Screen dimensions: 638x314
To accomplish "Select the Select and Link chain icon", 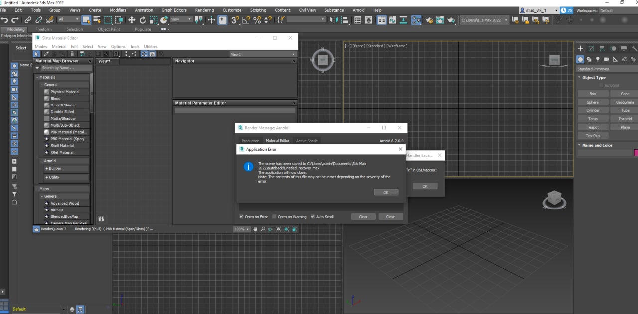I will 28,20.
